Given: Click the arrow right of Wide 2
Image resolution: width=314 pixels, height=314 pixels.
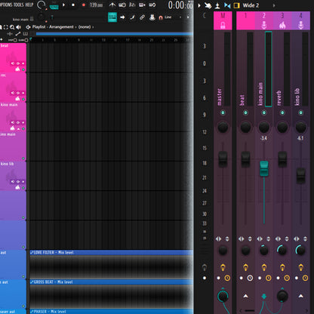Looking at the screenshot, I should coord(274,5).
